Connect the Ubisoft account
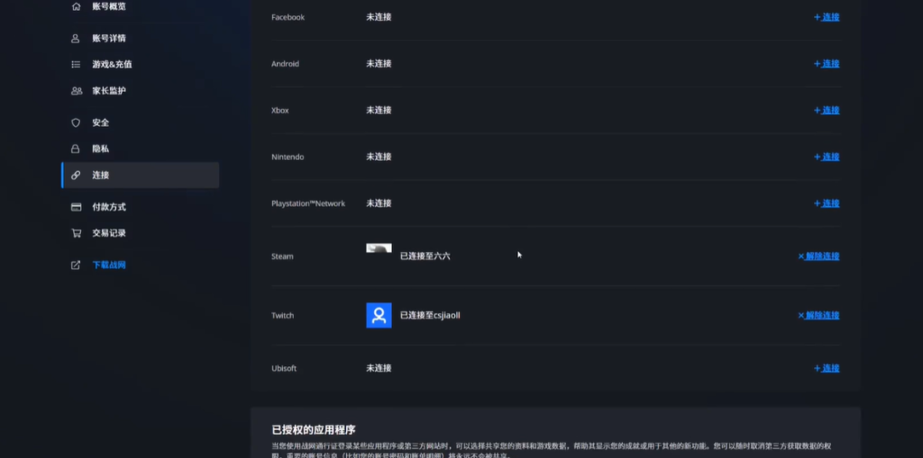The height and width of the screenshot is (458, 923). pos(827,368)
